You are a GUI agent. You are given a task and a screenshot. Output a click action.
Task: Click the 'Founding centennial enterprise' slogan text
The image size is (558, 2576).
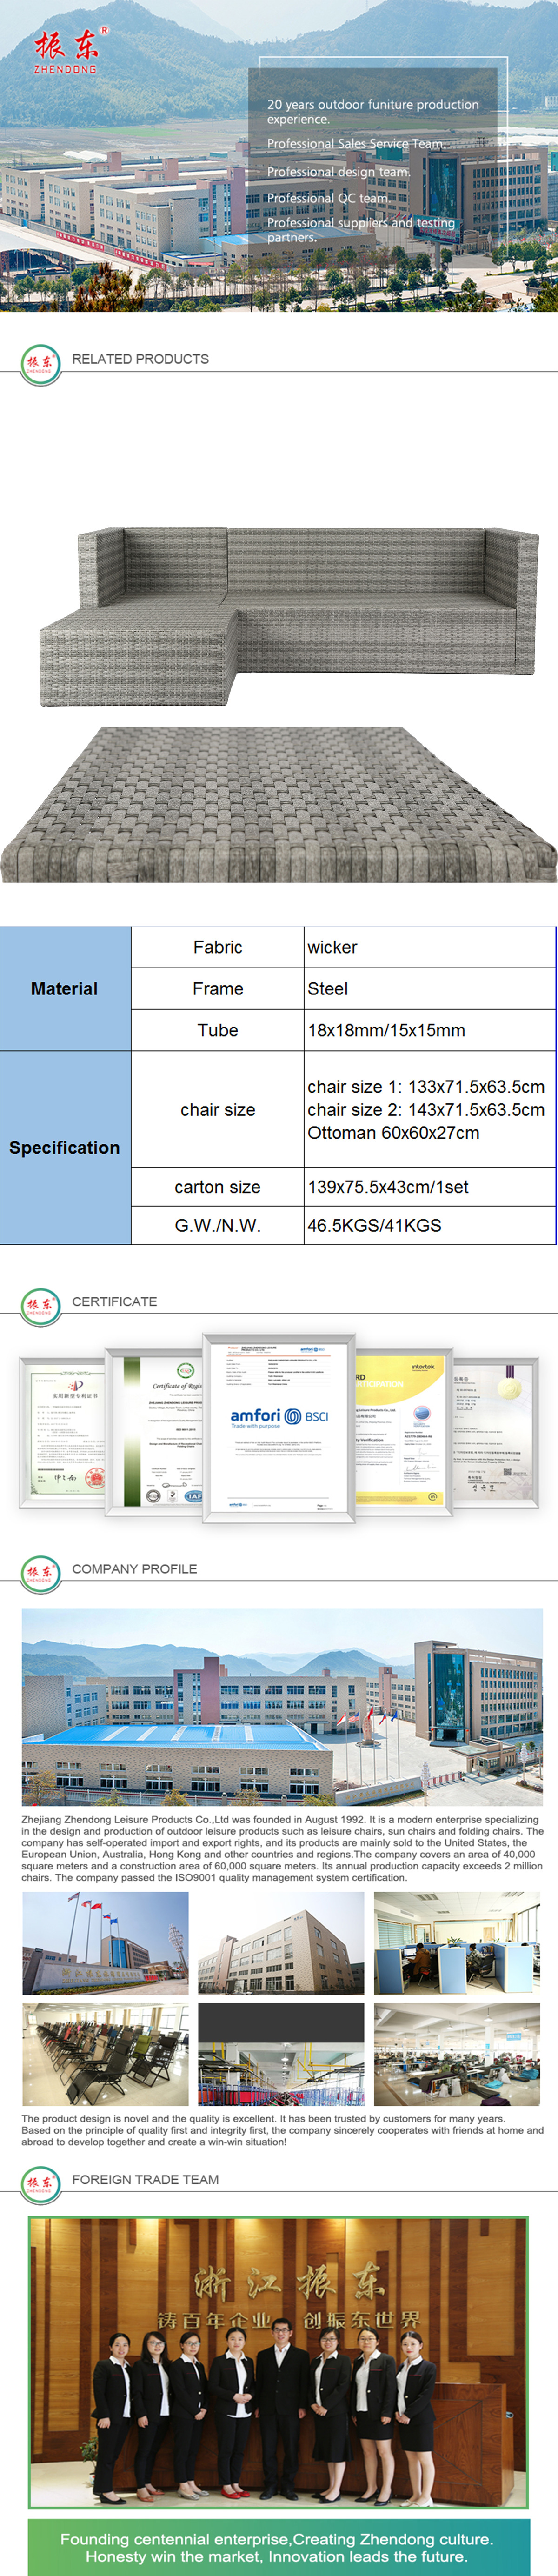point(276,2547)
